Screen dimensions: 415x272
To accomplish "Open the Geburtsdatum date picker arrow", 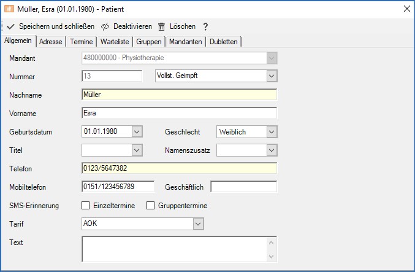I will [x=137, y=131].
